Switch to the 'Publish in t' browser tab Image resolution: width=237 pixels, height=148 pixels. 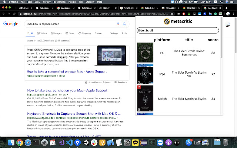pyautogui.click(x=150, y=8)
